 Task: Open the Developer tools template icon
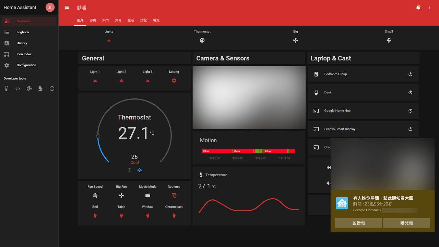40,89
